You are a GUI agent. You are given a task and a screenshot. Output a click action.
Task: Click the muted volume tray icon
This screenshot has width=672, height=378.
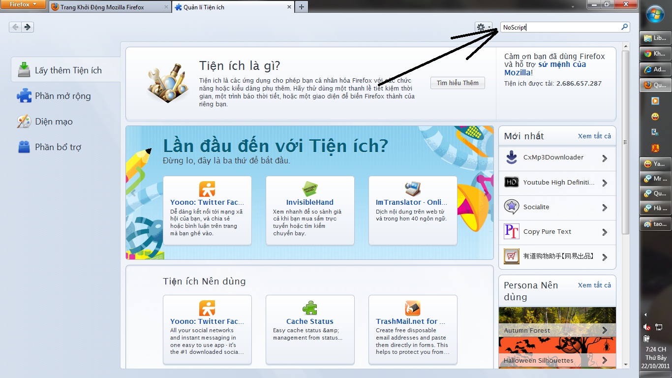(x=648, y=327)
